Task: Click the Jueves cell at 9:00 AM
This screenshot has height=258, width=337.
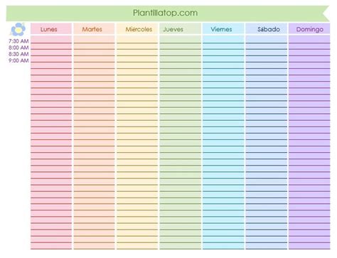Action: pyautogui.click(x=180, y=59)
